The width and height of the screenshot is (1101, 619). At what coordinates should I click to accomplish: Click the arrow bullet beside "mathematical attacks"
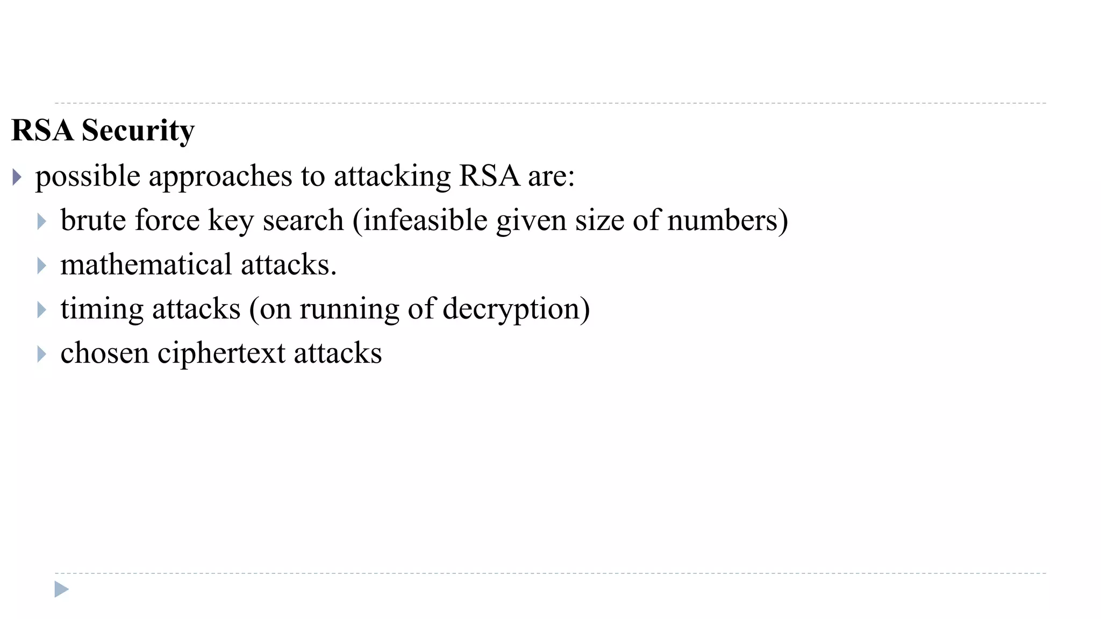(x=42, y=265)
